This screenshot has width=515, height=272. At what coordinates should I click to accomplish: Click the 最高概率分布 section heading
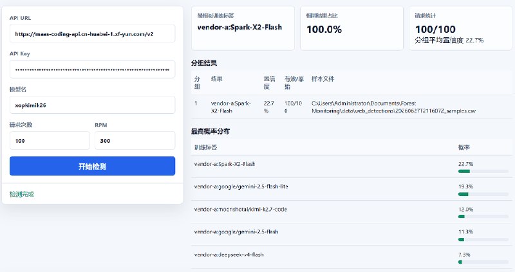[211, 131]
